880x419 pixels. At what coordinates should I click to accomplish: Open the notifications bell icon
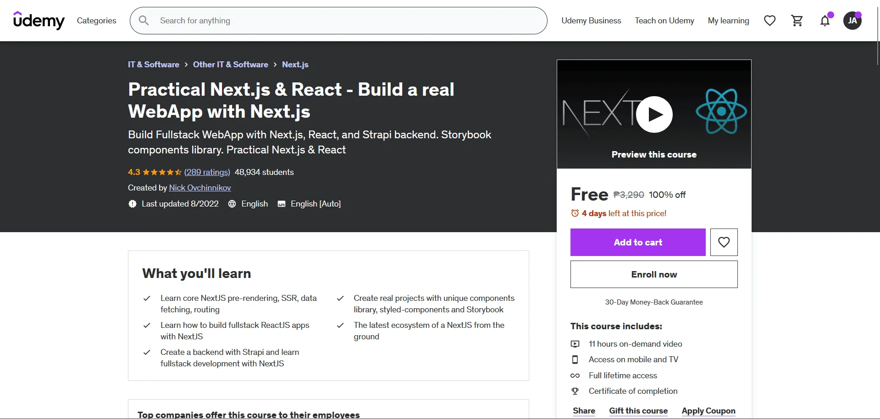coord(825,21)
